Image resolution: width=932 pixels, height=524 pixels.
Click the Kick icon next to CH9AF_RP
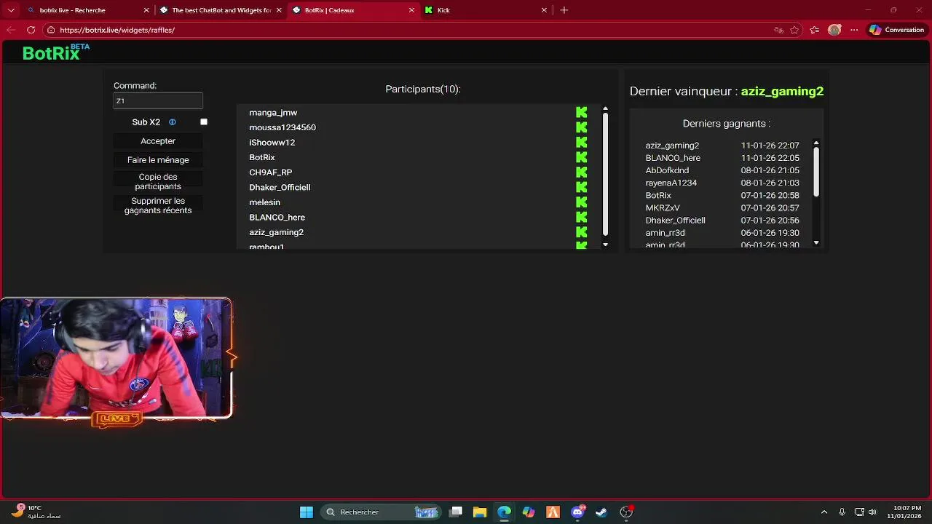coord(581,172)
